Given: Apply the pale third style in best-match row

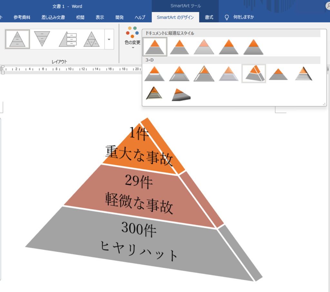Looking at the screenshot, I should coord(204,47).
